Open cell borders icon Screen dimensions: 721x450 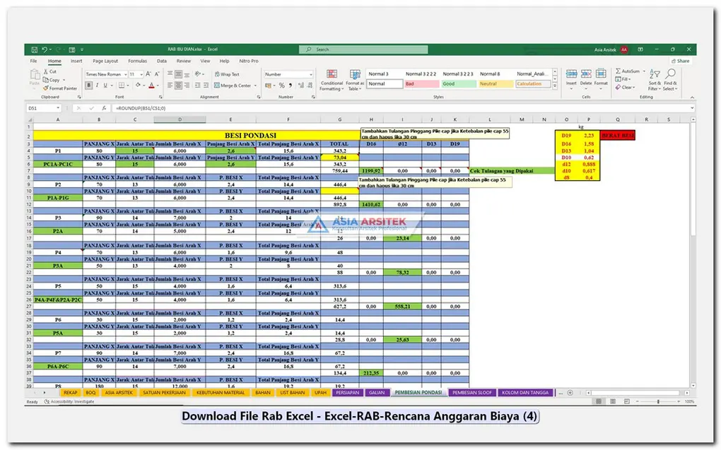coord(122,85)
